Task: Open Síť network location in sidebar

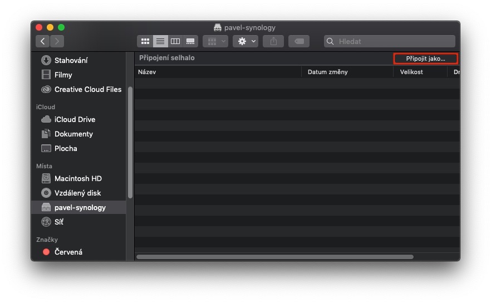Action: pos(58,222)
